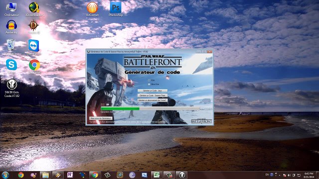This screenshot has height=179, width=319.
Task: Select the Diablo III desktop icon
Action: [x=34, y=27]
